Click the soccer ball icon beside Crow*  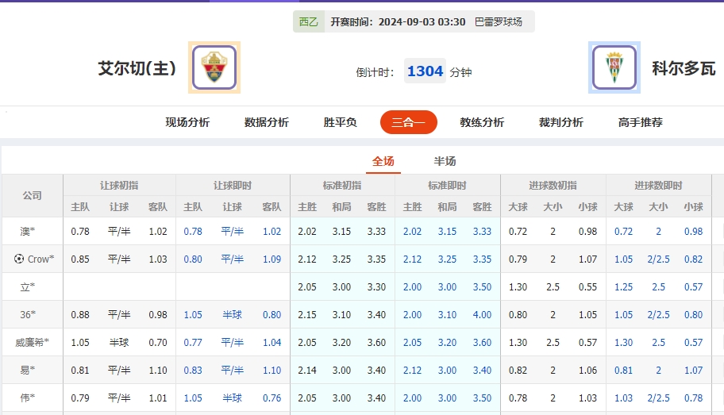(x=19, y=259)
